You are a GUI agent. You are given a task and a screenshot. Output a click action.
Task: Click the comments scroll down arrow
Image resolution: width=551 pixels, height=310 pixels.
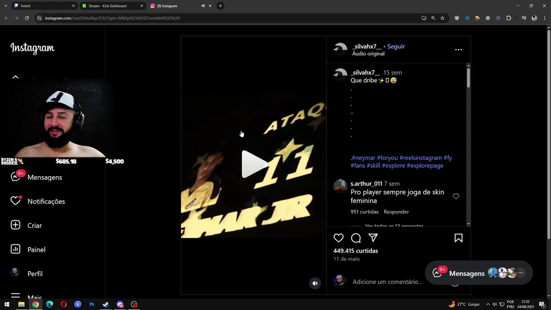468,224
